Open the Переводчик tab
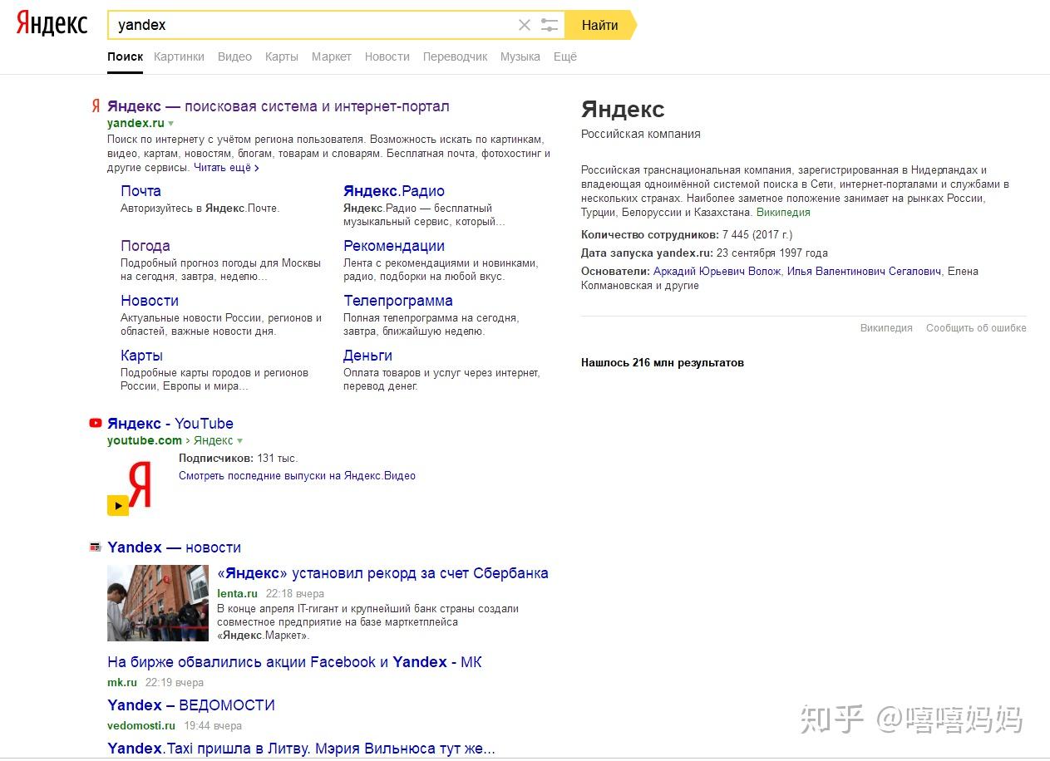The height and width of the screenshot is (761, 1050). point(455,56)
